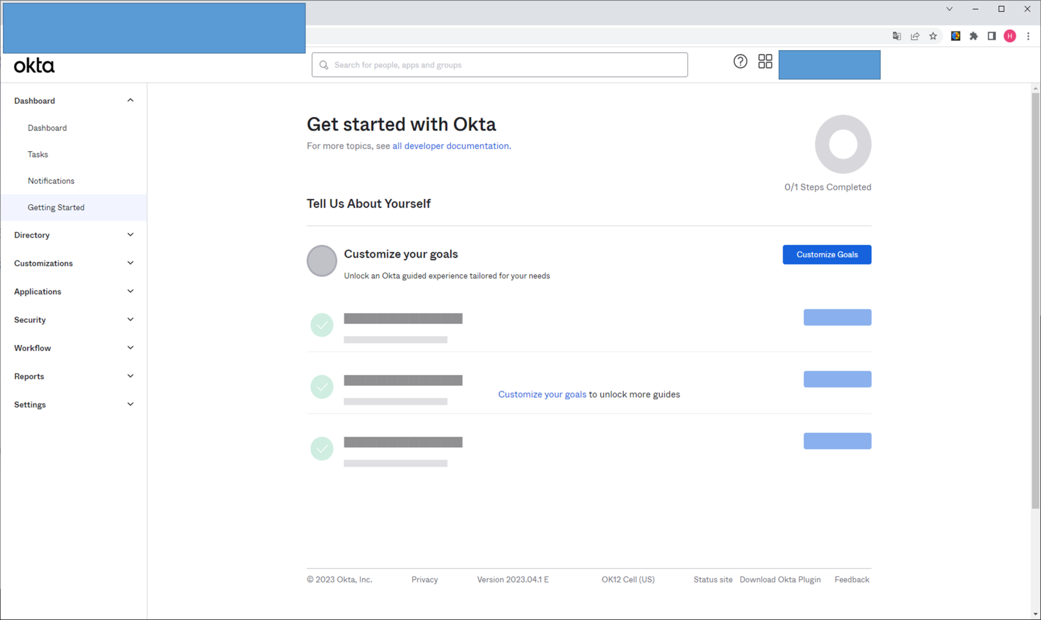Image resolution: width=1041 pixels, height=620 pixels.
Task: Open the Chrome three-dot menu
Action: [1029, 36]
